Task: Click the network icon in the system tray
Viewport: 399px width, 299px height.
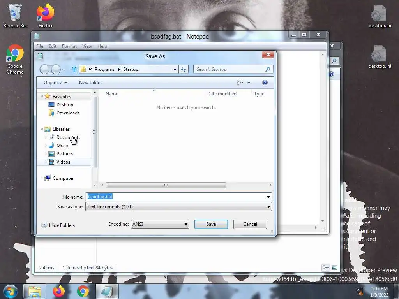Action: [x=360, y=291]
